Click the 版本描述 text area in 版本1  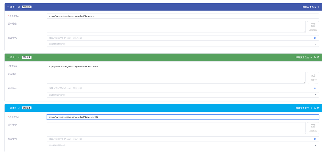176,27
